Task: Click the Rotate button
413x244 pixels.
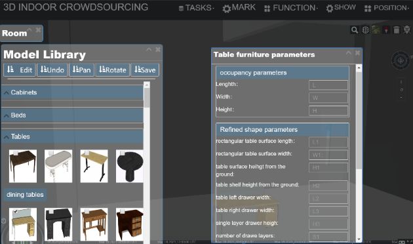Action: coord(113,70)
